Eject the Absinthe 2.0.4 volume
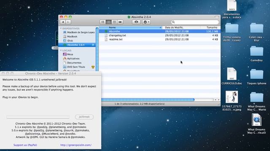Viewport: 270px width, 151px height. [93, 45]
